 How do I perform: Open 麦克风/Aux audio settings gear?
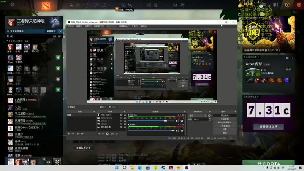click(182, 121)
